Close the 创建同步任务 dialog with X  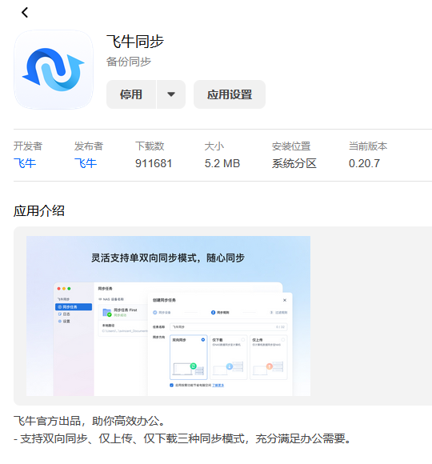[285, 300]
